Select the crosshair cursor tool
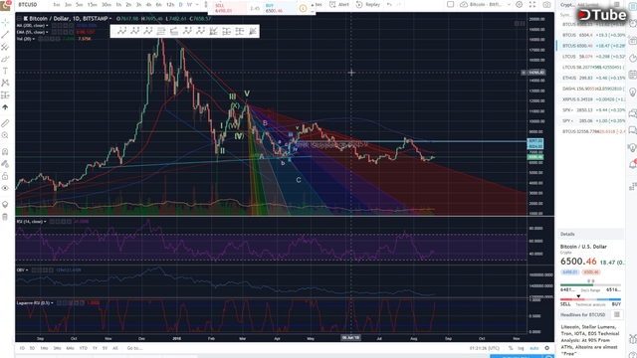 [5, 22]
